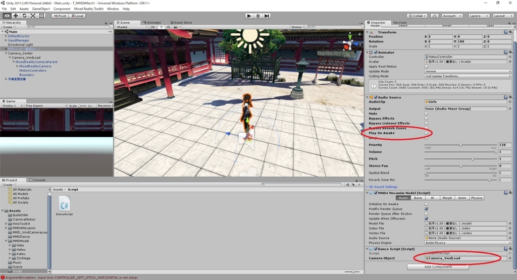Select the DanceScript C# file
Image resolution: width=517 pixels, height=280 pixels.
coord(64,206)
